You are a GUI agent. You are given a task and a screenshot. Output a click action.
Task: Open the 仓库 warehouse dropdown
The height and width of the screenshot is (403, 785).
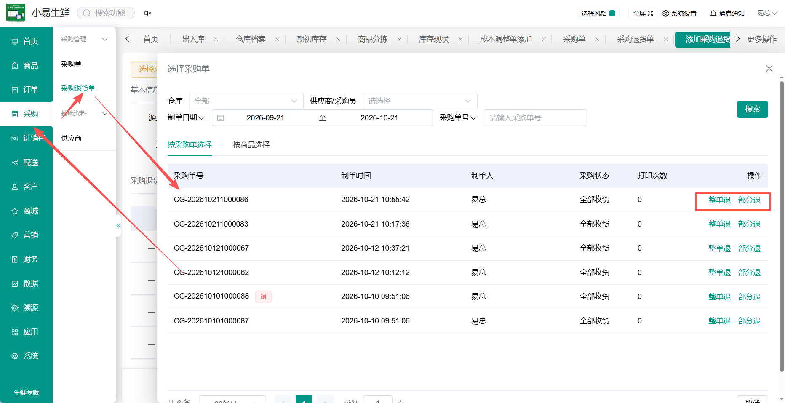(x=246, y=101)
